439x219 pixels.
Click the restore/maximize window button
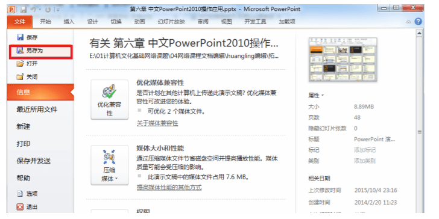[x=396, y=8]
